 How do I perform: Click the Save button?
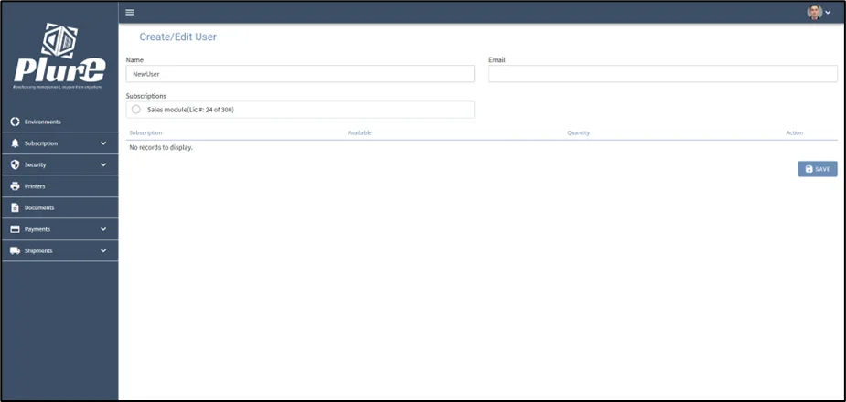818,169
